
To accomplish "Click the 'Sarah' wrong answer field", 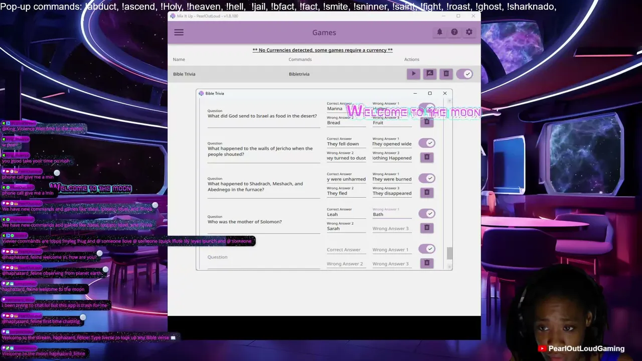I will click(346, 227).
